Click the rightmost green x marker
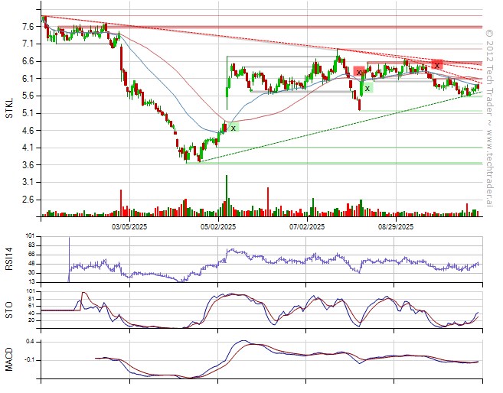503x393 pixels. tap(367, 89)
